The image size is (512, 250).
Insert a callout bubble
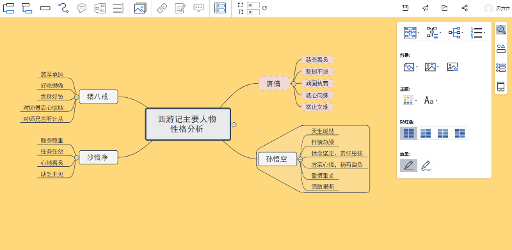point(82,8)
